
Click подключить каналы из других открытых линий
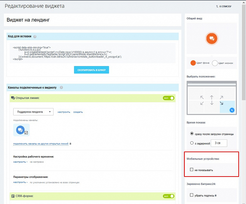click(41, 144)
